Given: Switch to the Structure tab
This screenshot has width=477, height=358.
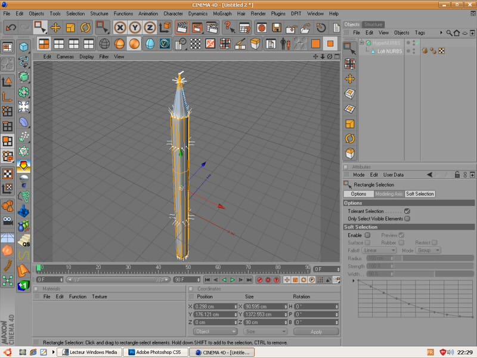Looking at the screenshot, I should coord(373,24).
